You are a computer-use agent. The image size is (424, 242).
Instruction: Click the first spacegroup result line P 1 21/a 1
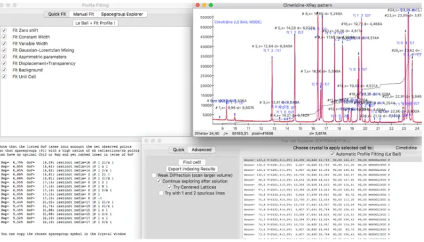pyautogui.click(x=57, y=162)
